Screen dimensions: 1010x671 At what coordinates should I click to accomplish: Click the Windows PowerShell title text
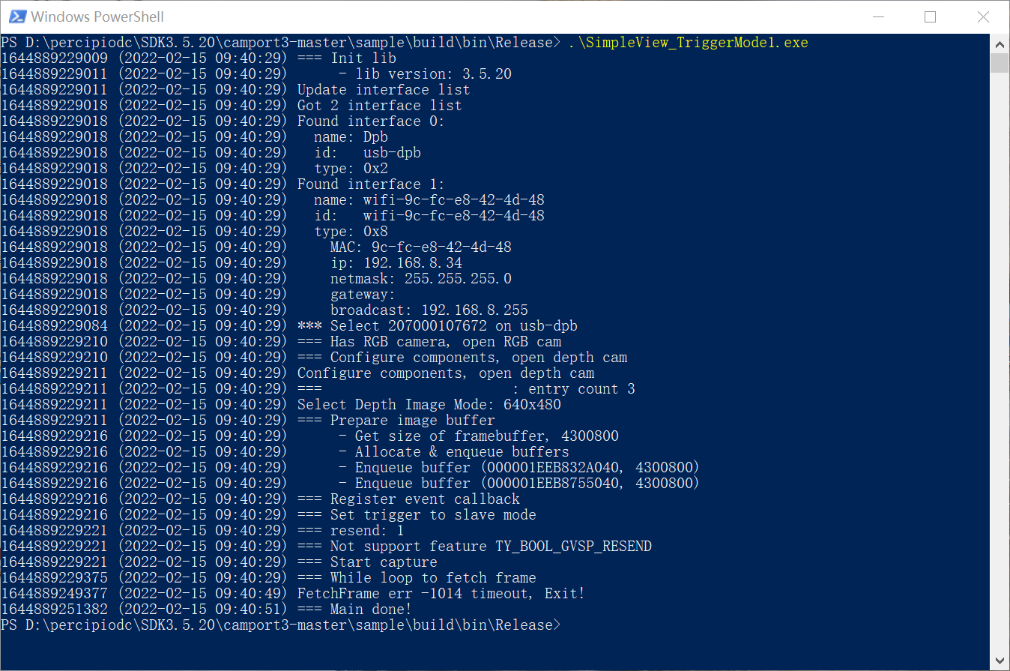(x=97, y=16)
